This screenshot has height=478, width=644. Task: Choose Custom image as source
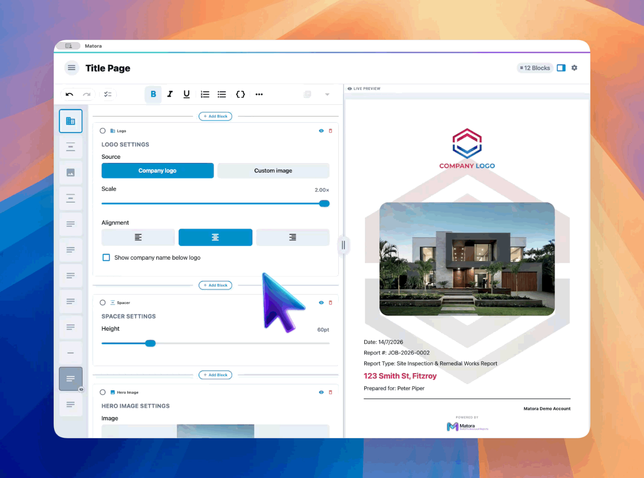[273, 171]
